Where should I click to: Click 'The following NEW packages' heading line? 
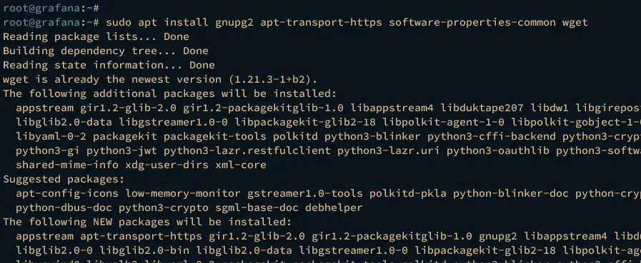[147, 222]
